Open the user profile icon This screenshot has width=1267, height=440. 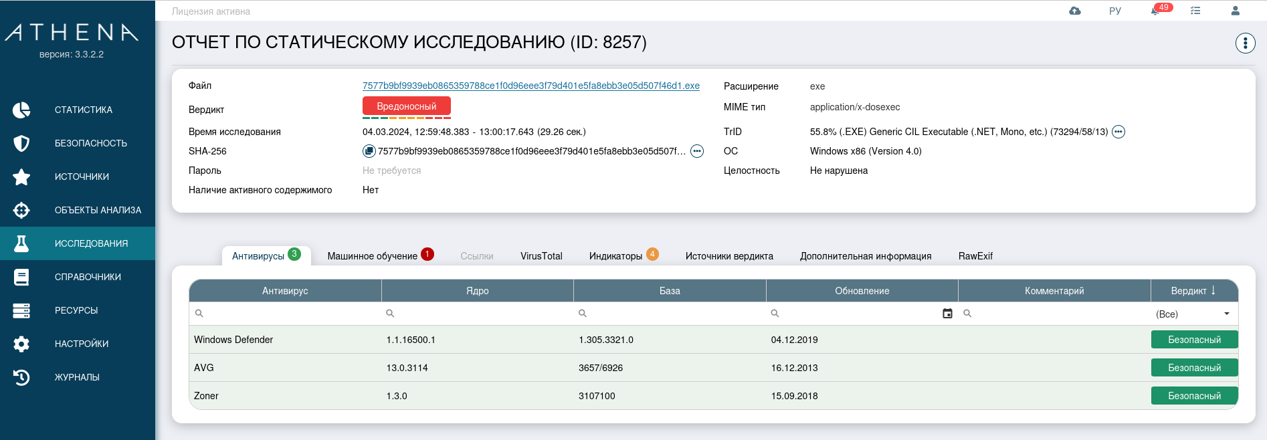tap(1236, 11)
